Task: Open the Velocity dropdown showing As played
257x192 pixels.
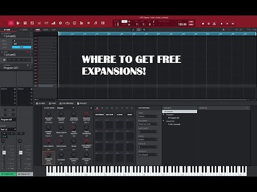Action: (148, 155)
